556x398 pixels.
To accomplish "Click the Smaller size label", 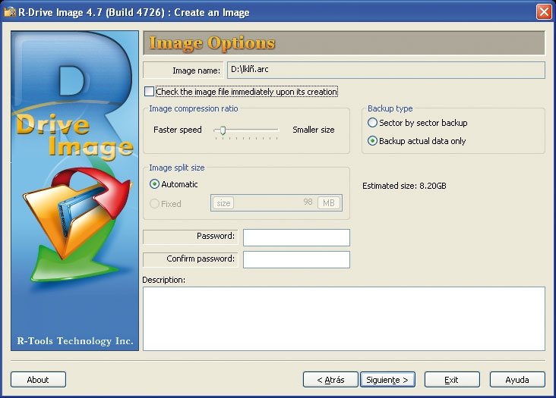I will (314, 130).
